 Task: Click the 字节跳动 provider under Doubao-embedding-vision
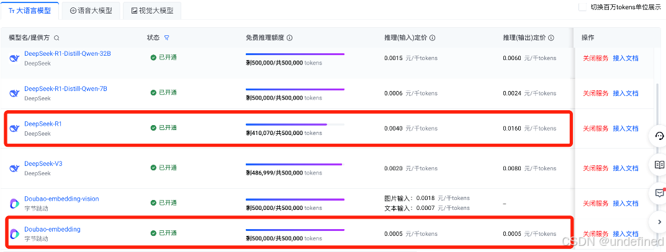[x=36, y=209]
